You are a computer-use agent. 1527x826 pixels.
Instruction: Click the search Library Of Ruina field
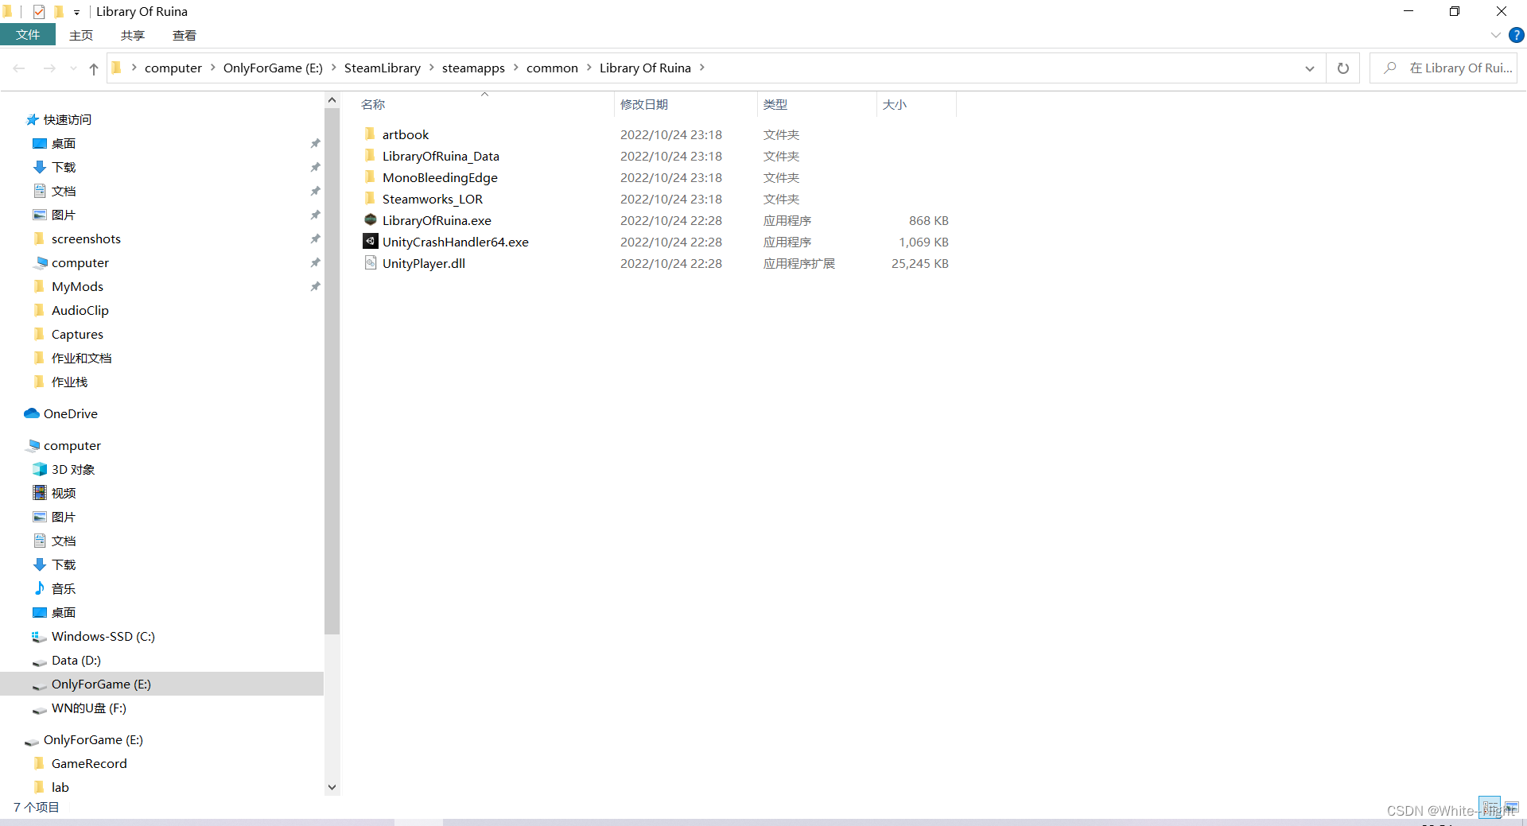tap(1443, 68)
